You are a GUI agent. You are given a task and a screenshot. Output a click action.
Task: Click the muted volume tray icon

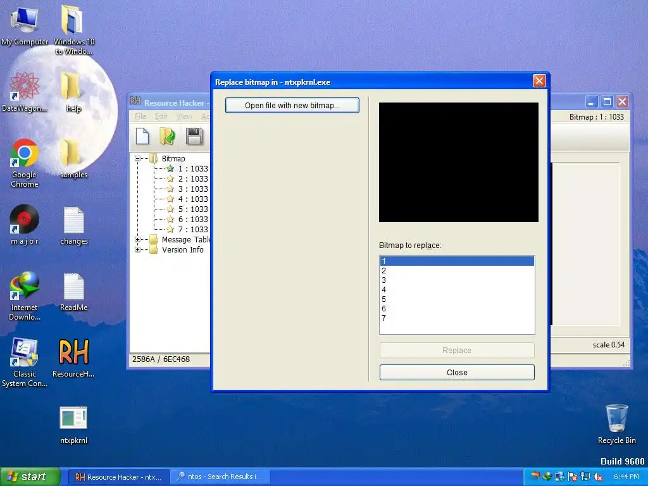[597, 477]
